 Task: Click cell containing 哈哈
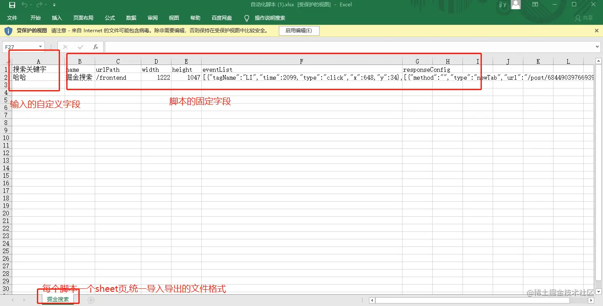38,77
